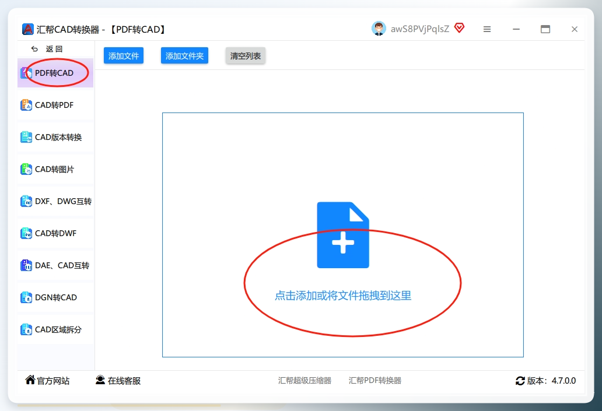
Task: Click the version refresh icon
Action: (520, 381)
